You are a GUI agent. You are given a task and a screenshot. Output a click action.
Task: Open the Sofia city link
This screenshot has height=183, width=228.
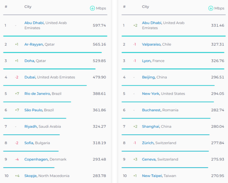29,143
